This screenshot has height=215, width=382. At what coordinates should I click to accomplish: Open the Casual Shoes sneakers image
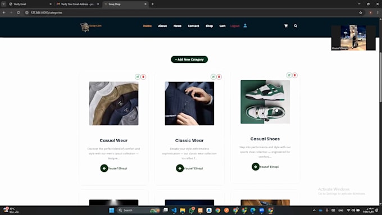[265, 102]
